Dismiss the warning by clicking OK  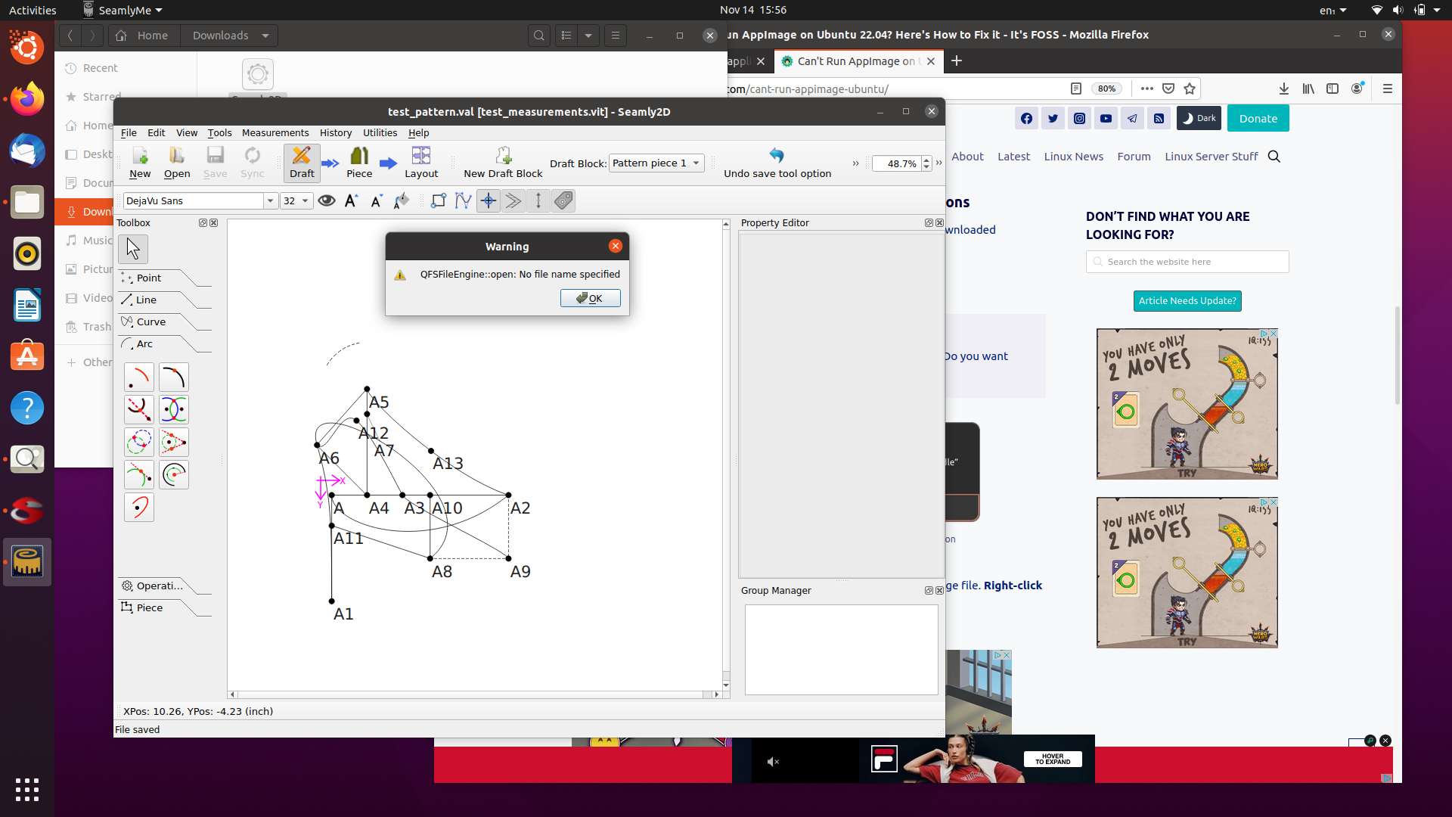point(590,297)
